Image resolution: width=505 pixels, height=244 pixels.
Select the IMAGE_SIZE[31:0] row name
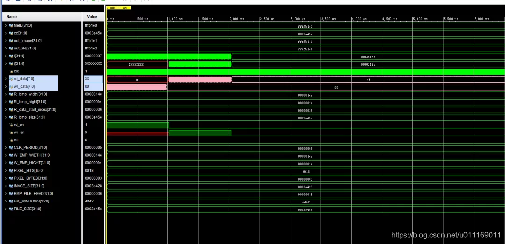[29, 186]
